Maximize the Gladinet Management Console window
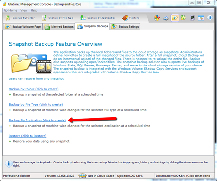Screen dimensions: 217x181 click(x=199, y=3)
